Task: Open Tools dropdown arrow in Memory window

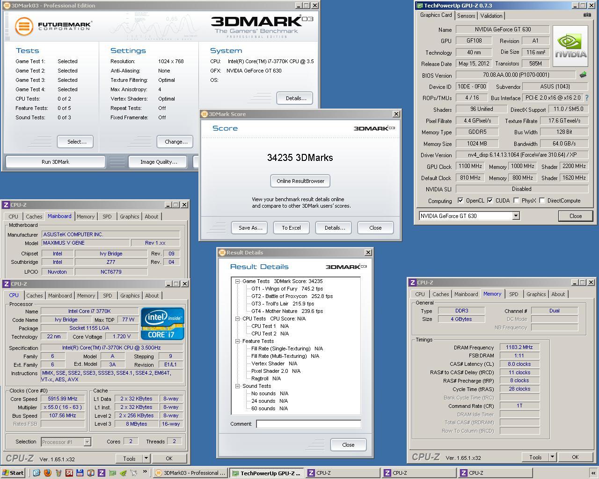Action: click(x=552, y=457)
